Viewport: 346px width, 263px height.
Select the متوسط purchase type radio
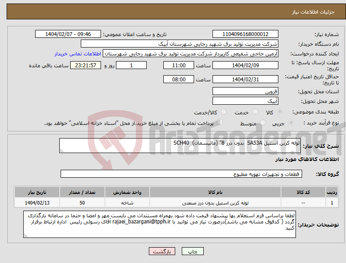263,122
